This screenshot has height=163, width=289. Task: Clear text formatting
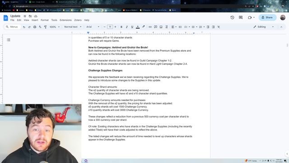219,27
